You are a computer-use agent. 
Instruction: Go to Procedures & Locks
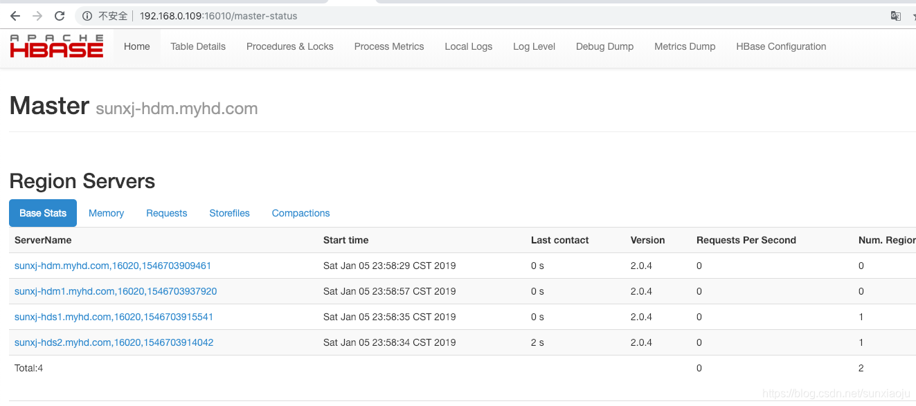tap(290, 46)
